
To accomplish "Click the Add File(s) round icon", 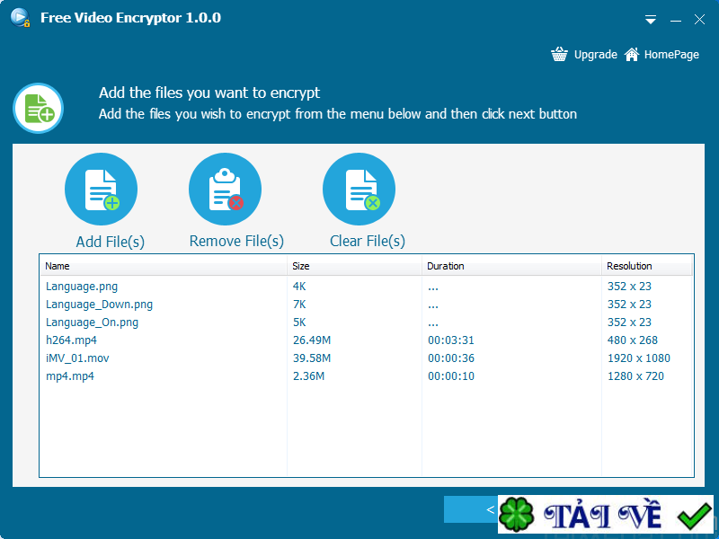I will click(x=101, y=190).
